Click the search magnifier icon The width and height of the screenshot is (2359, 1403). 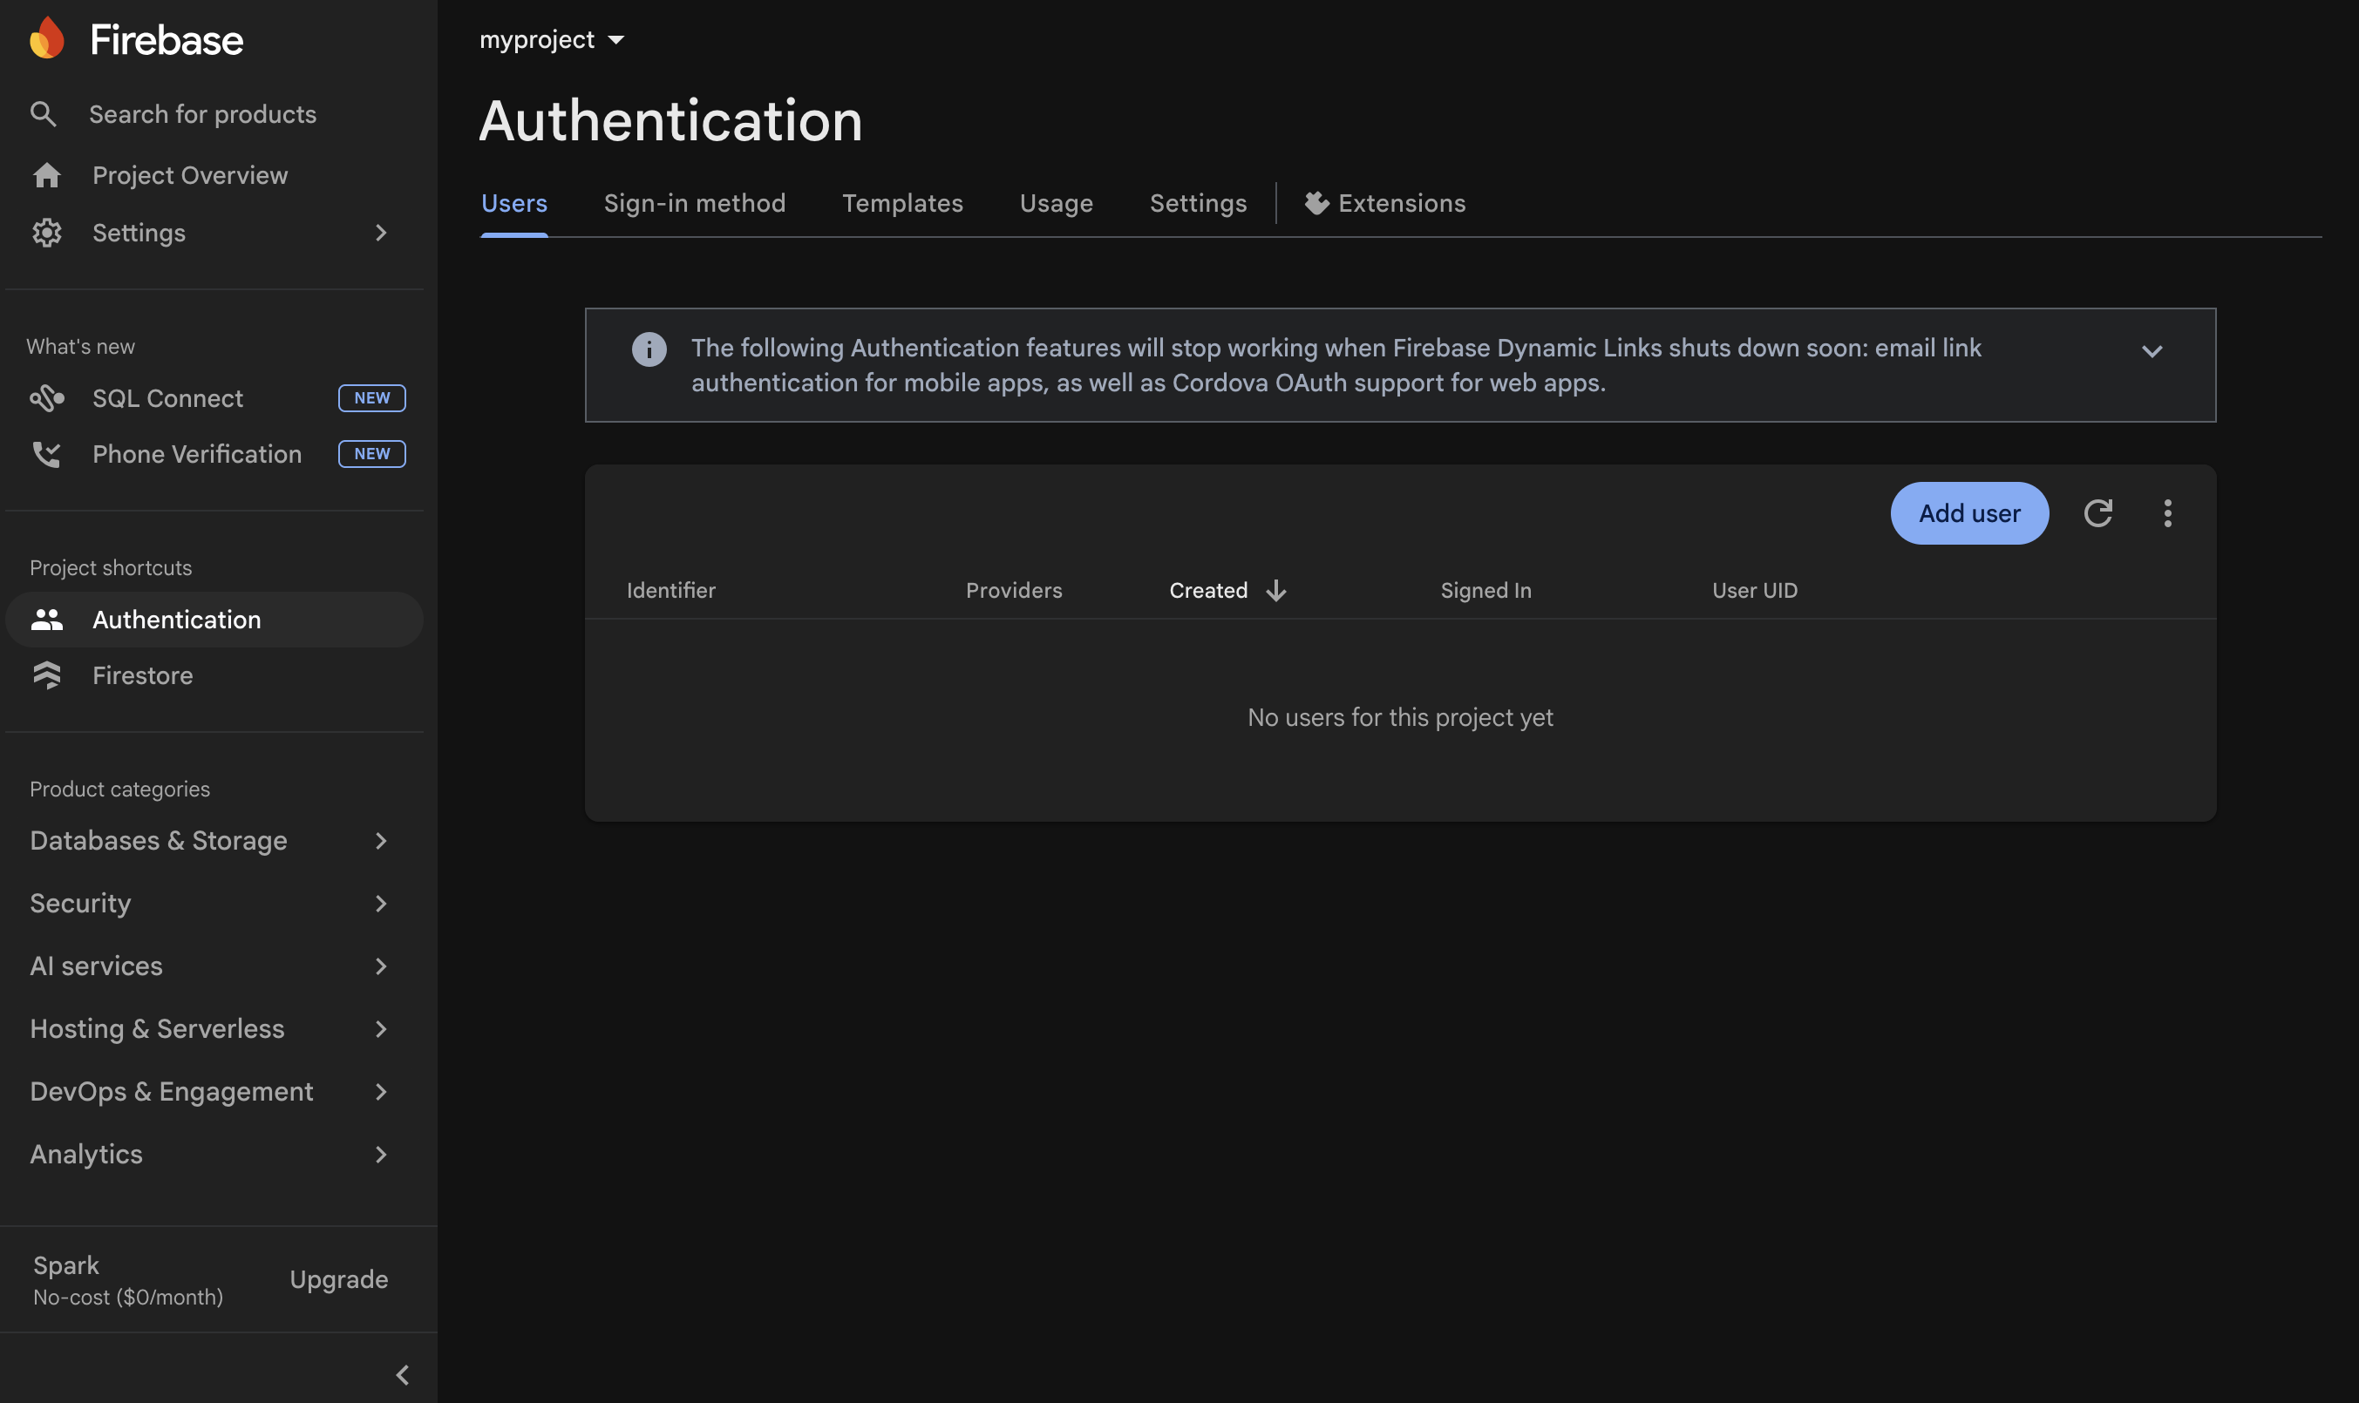[44, 114]
